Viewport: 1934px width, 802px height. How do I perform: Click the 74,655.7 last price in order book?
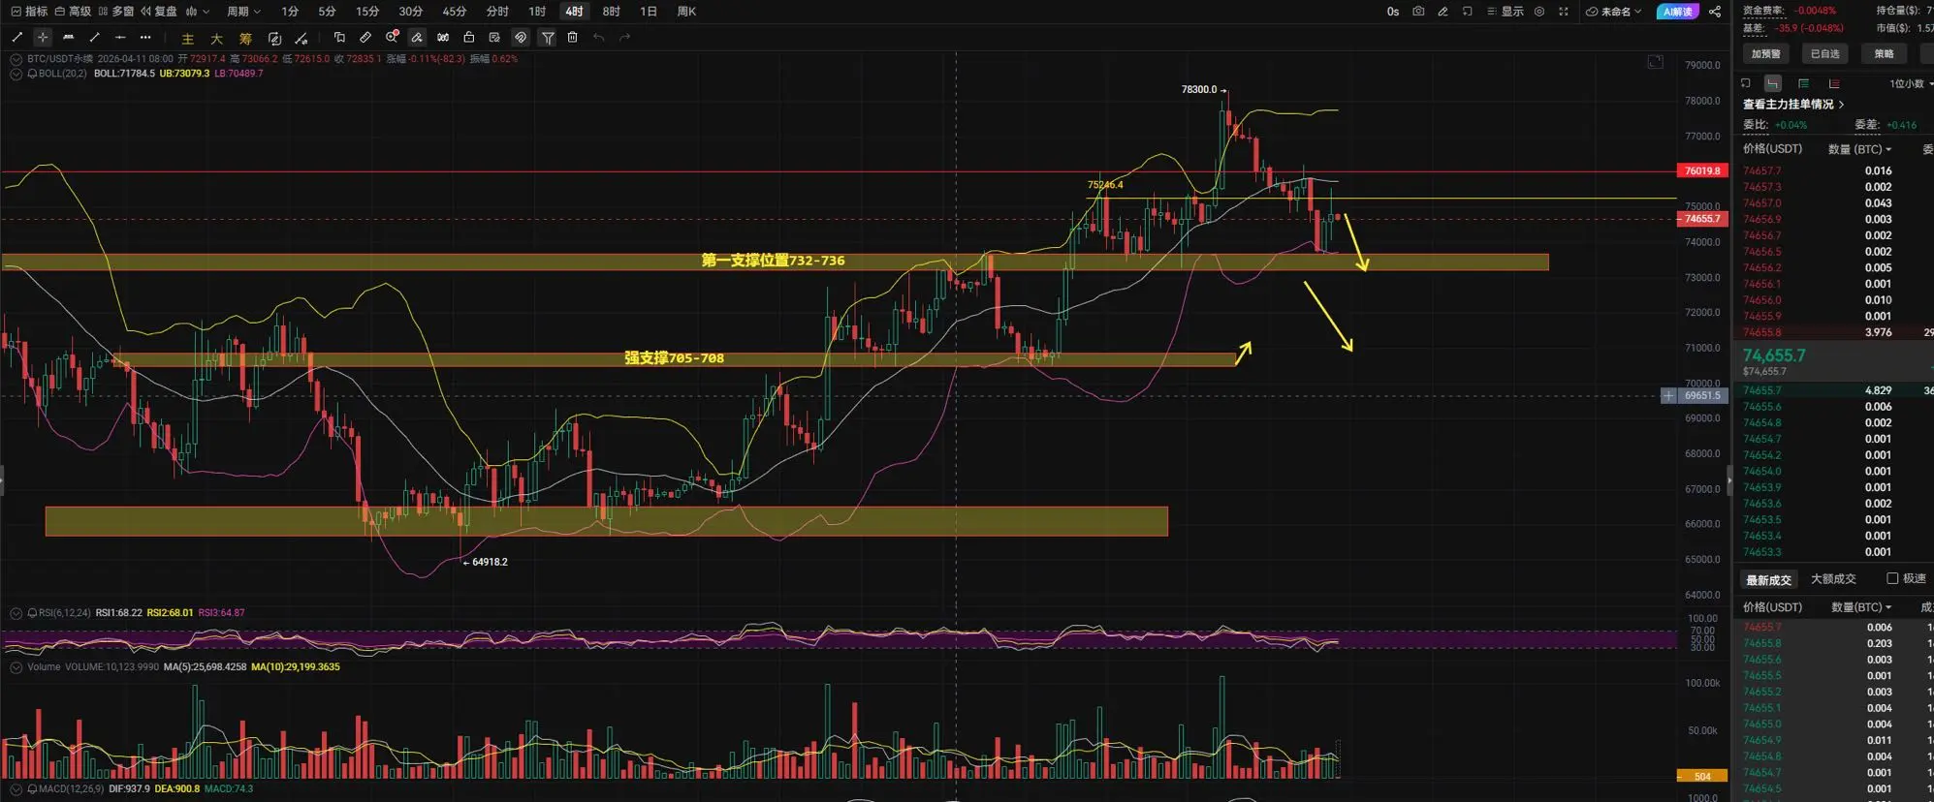pos(1774,356)
